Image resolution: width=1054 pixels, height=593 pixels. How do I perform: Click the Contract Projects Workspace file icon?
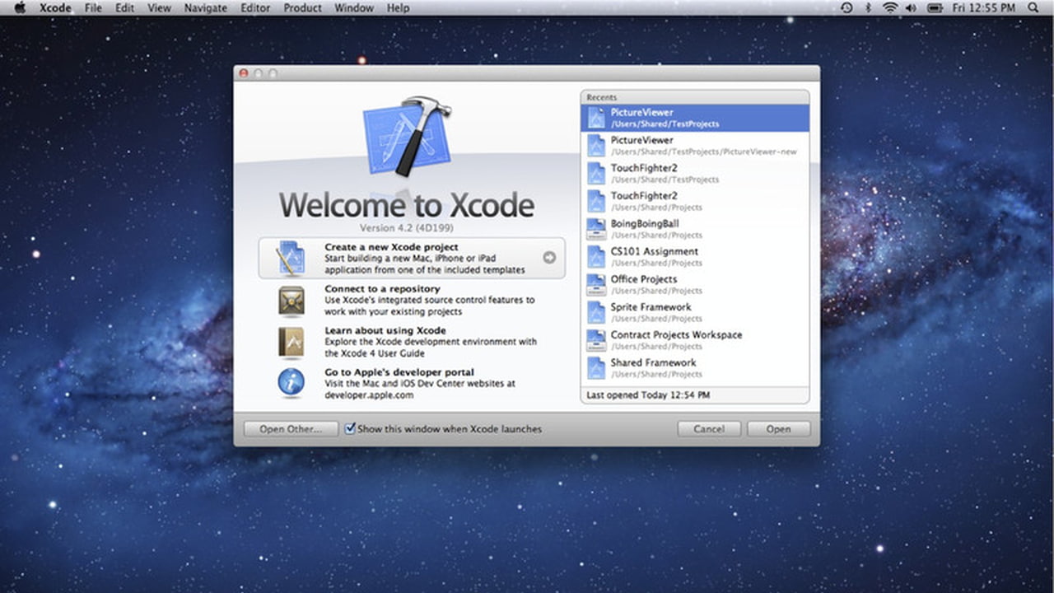(596, 340)
